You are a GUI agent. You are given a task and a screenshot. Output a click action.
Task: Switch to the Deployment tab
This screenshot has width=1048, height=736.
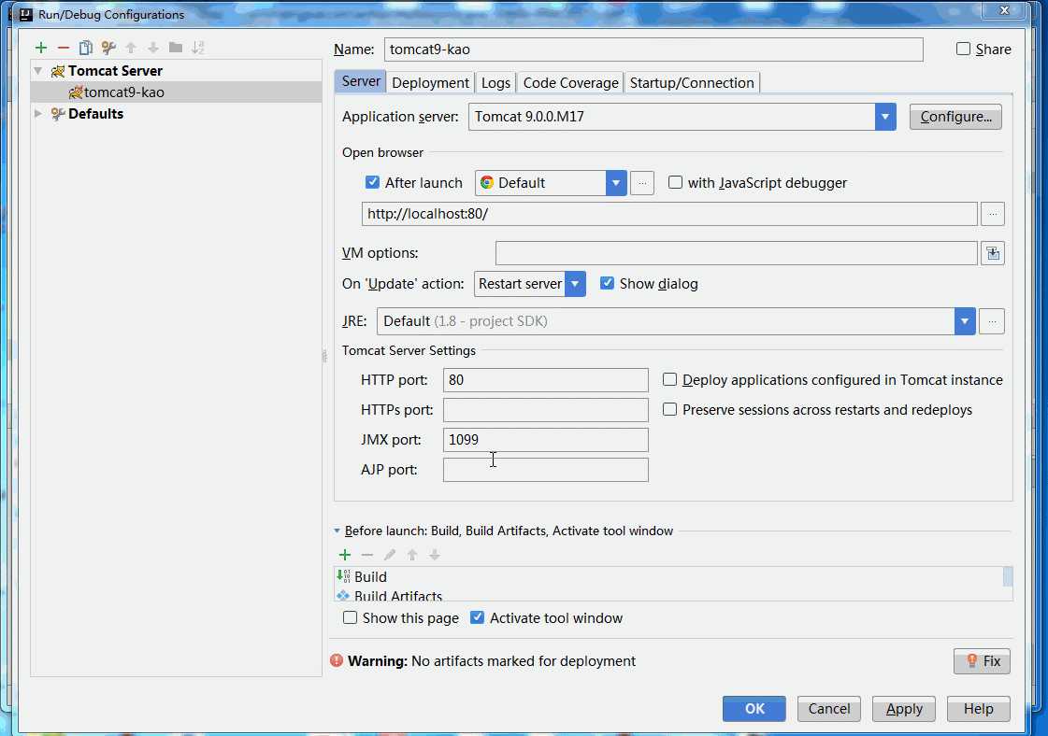[x=430, y=83]
